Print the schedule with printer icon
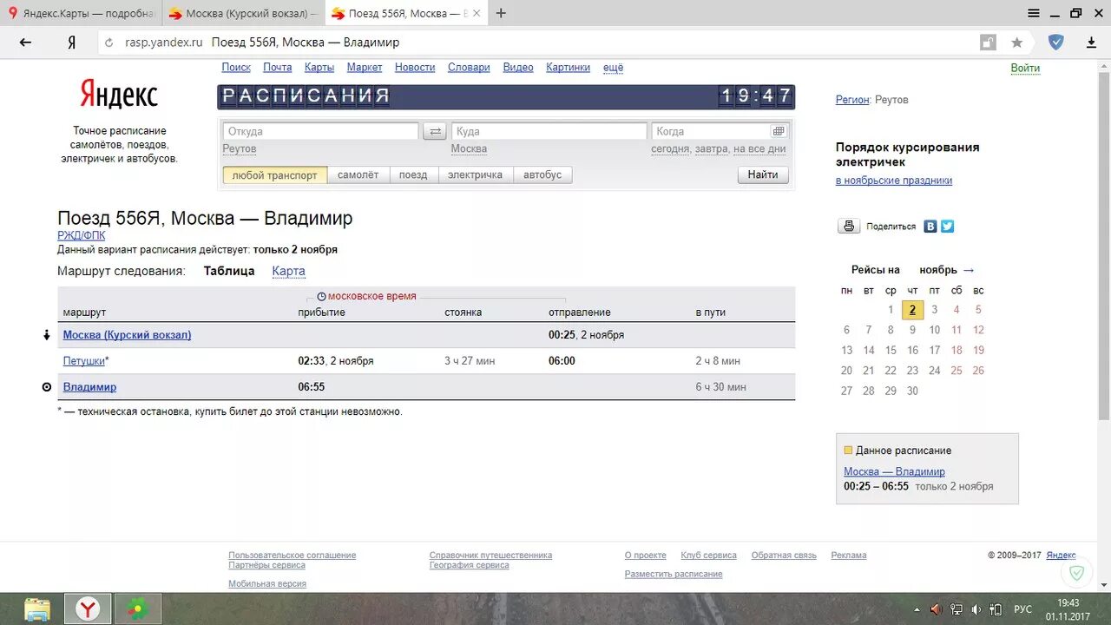The image size is (1111, 625). click(849, 226)
